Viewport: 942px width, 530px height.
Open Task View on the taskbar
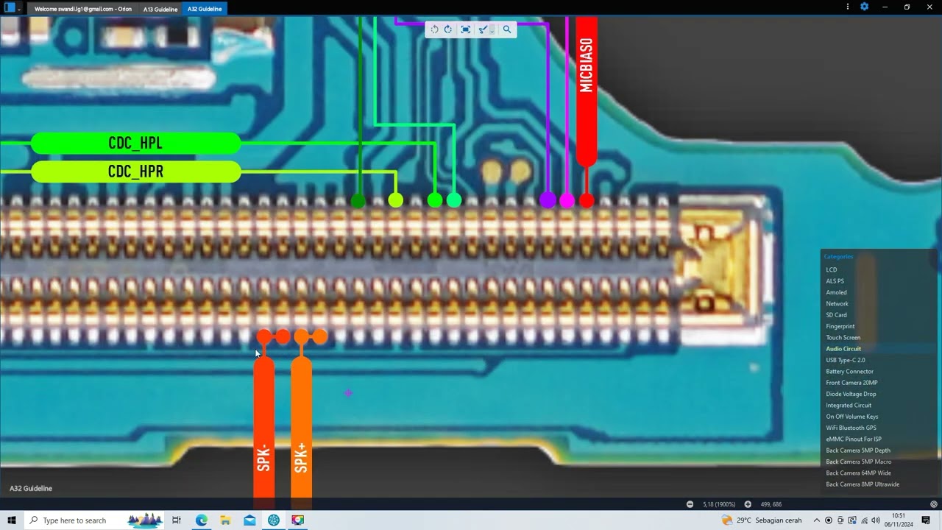pyautogui.click(x=177, y=520)
